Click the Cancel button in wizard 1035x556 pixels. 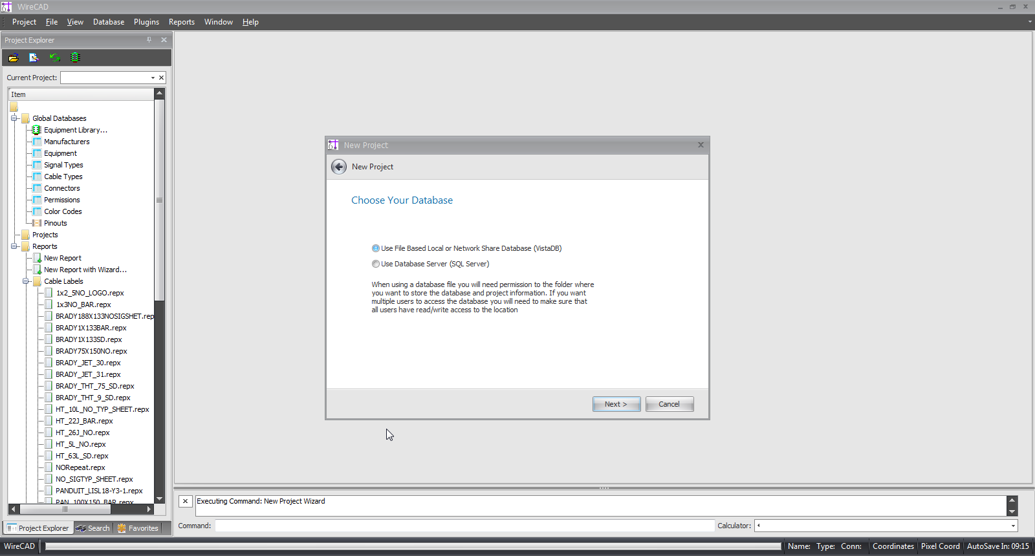click(670, 404)
